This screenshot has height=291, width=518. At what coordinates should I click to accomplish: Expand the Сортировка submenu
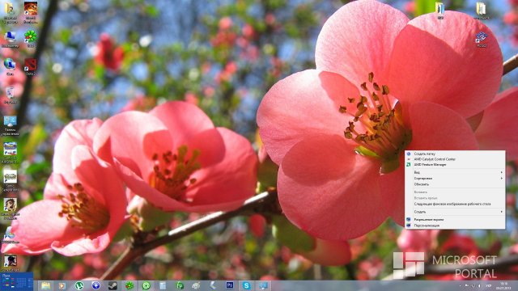click(x=455, y=178)
